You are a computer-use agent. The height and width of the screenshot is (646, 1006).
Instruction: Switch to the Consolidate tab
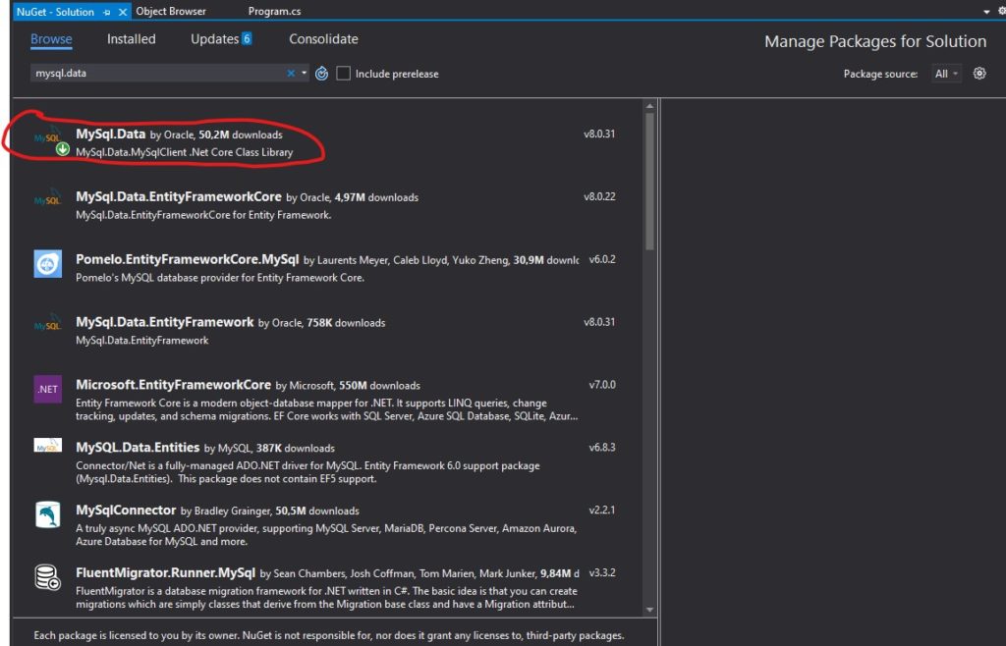[323, 39]
